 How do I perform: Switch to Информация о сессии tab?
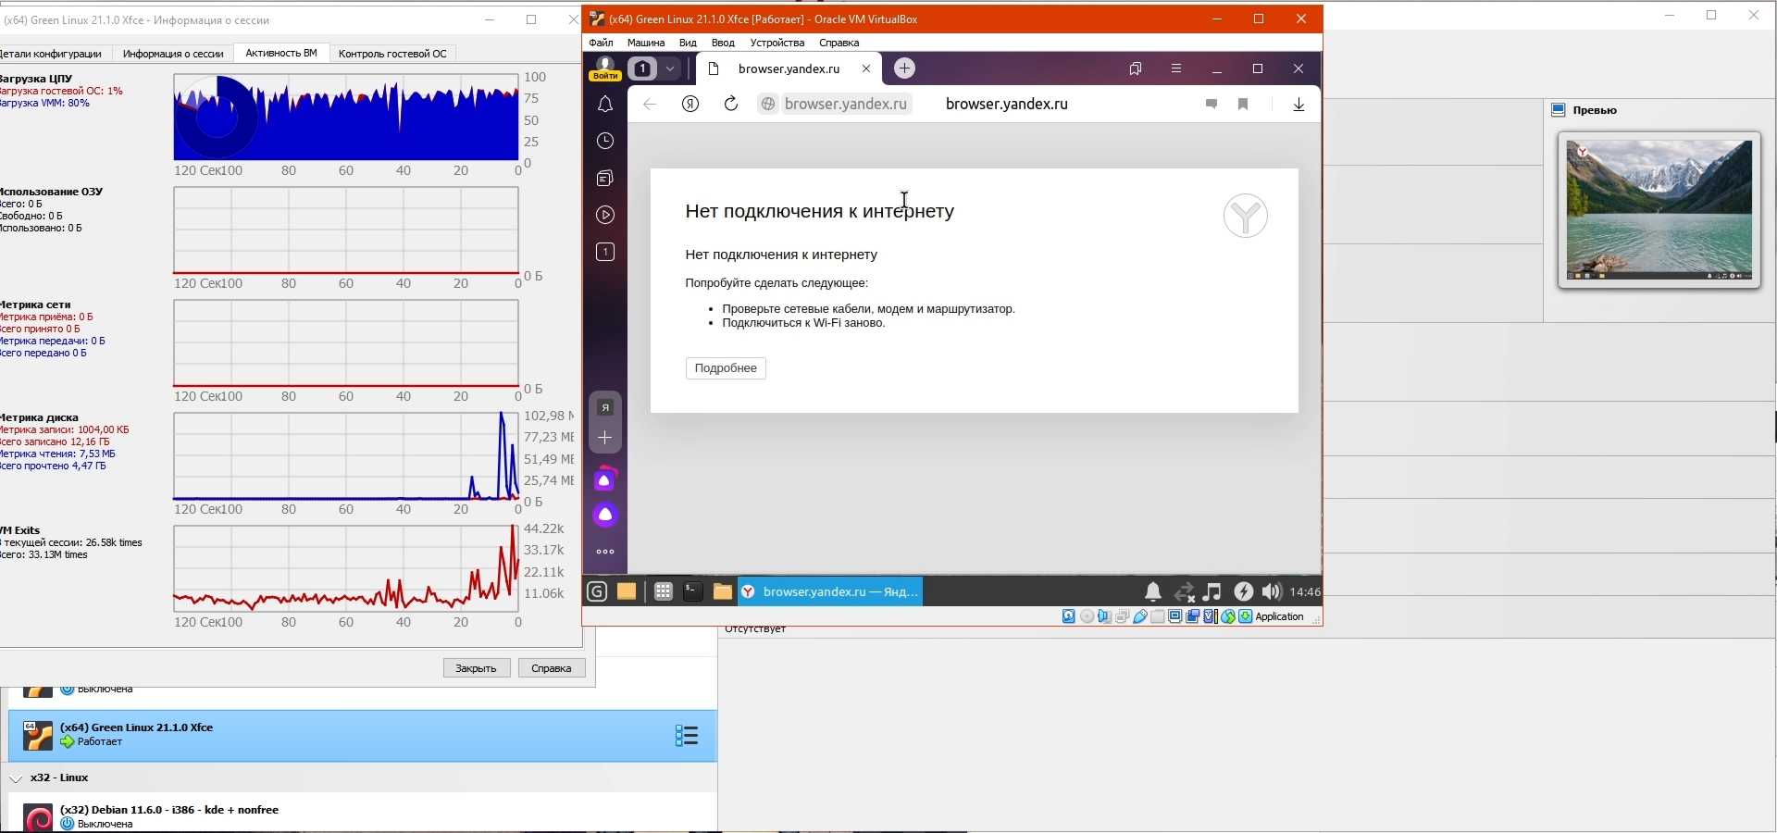pyautogui.click(x=173, y=54)
